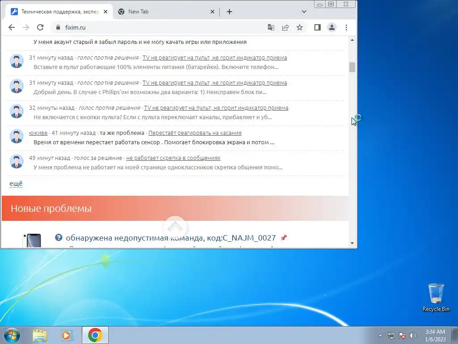458x344 pixels.
Task: Click the vertical scrollbar thumb
Action: (x=352, y=67)
